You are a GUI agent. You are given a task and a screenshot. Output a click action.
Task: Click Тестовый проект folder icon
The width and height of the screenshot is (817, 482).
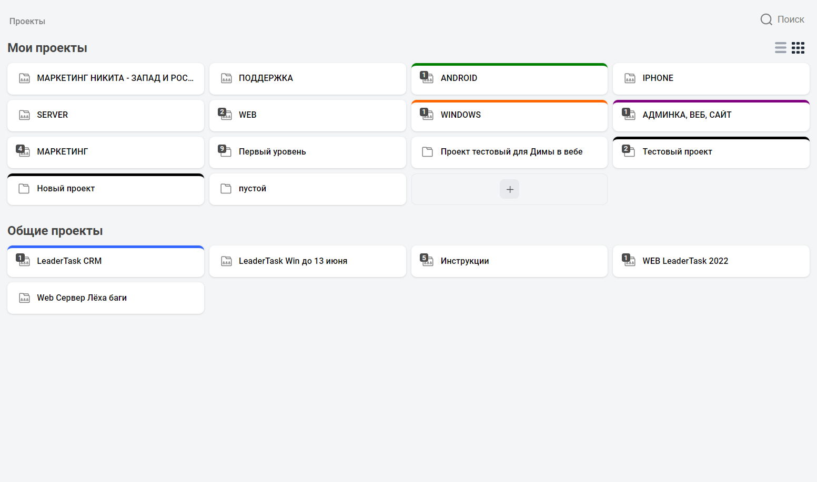click(x=629, y=151)
